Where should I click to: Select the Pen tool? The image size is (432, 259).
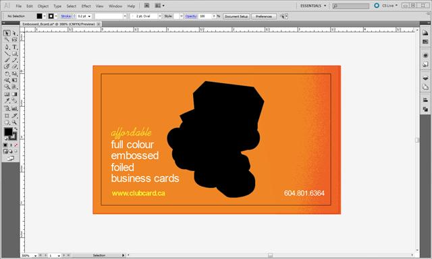tap(7, 47)
